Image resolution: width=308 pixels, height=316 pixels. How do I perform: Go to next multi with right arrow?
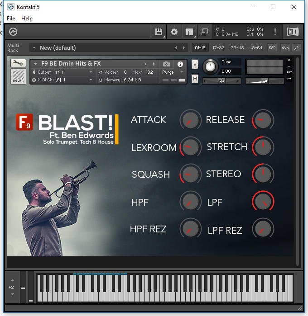184,48
